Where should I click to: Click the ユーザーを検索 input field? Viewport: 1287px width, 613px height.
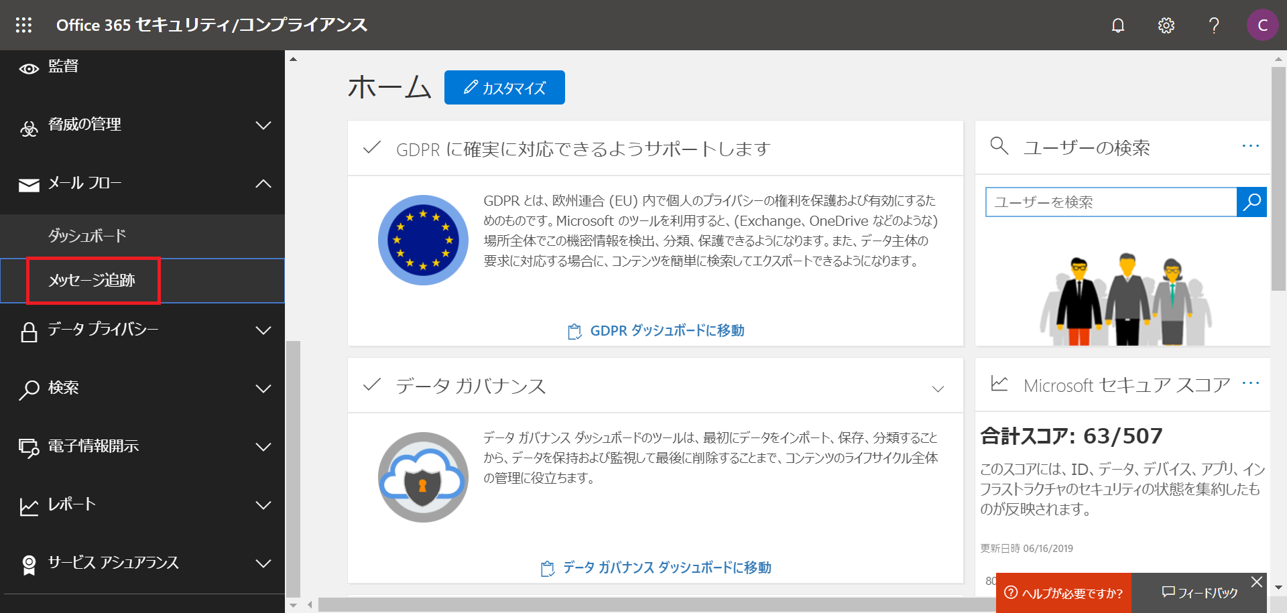(1111, 202)
